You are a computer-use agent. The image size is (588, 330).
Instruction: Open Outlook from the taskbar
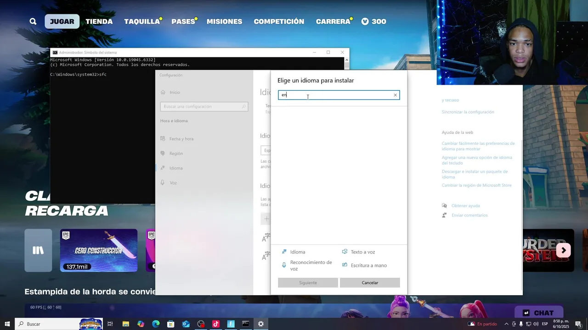click(x=186, y=324)
